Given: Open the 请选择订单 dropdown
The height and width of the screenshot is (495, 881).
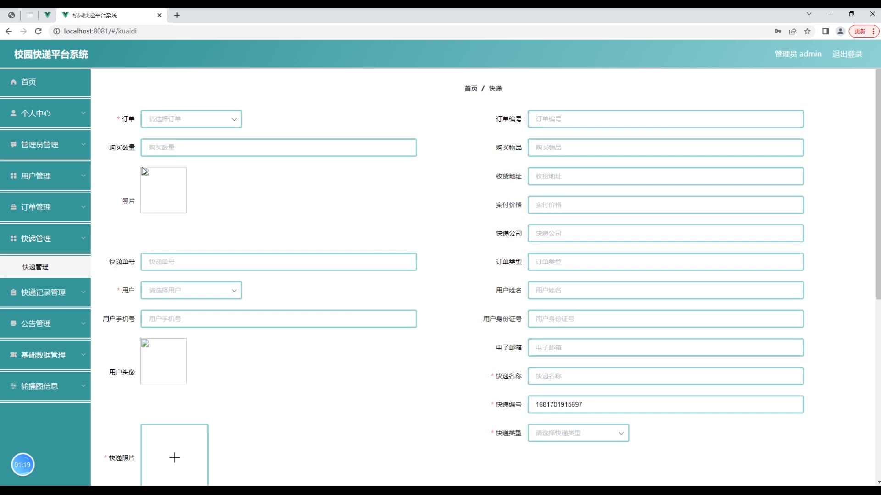Looking at the screenshot, I should (x=191, y=119).
